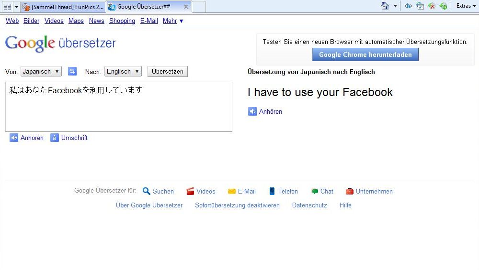The width and height of the screenshot is (479, 270).
Task: Click the browser home icon
Action: coord(385,6)
